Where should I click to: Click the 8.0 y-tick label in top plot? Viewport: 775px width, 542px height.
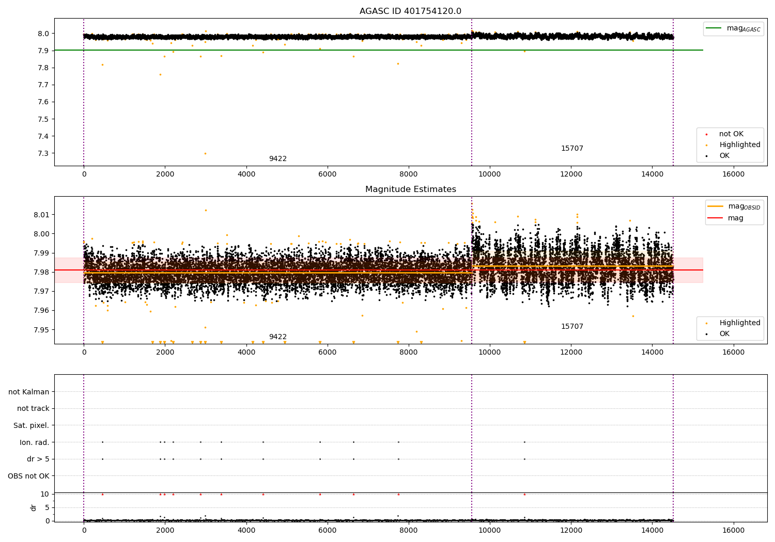click(44, 34)
